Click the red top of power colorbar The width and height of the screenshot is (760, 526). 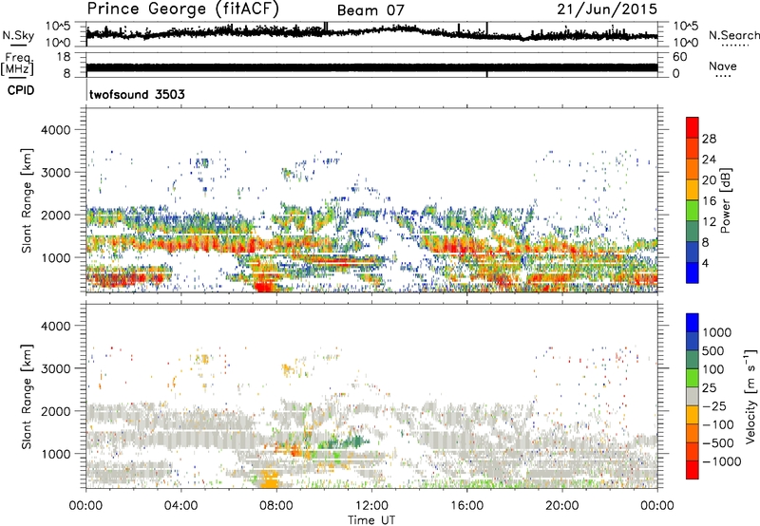pos(693,127)
